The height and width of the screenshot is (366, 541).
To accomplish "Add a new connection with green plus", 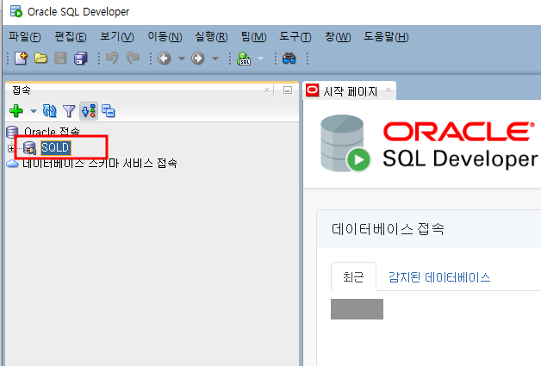I will coord(16,111).
